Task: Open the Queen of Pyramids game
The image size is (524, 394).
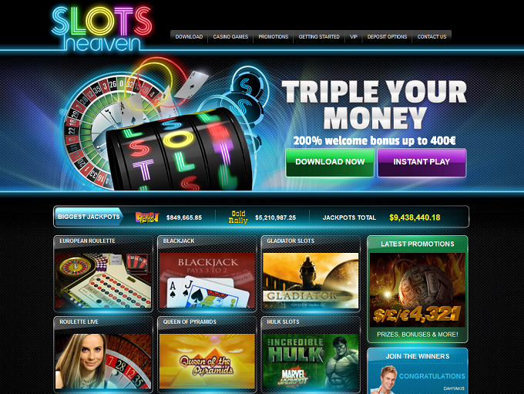Action: 207,361
